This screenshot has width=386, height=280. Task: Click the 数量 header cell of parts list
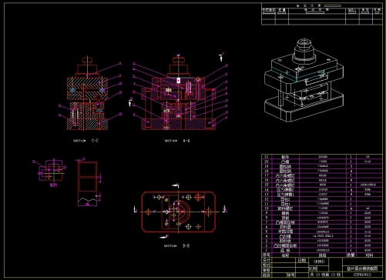click(351, 255)
